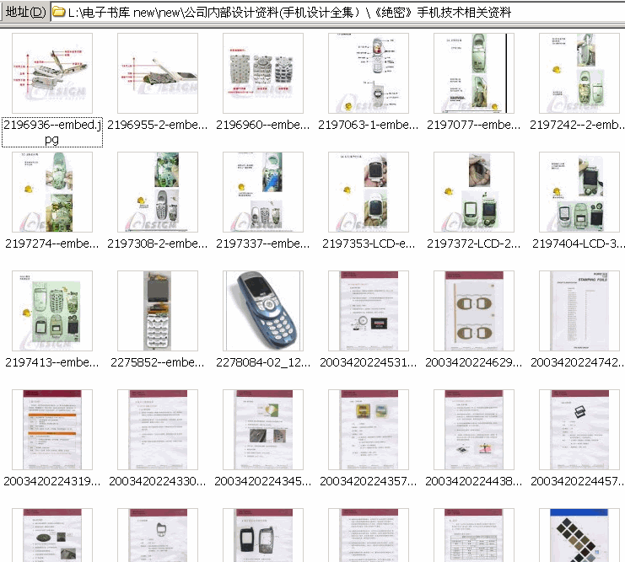Select the 2197372-LCD-2 thumbnail
Image resolution: width=625 pixels, height=562 pixels.
[x=474, y=192]
